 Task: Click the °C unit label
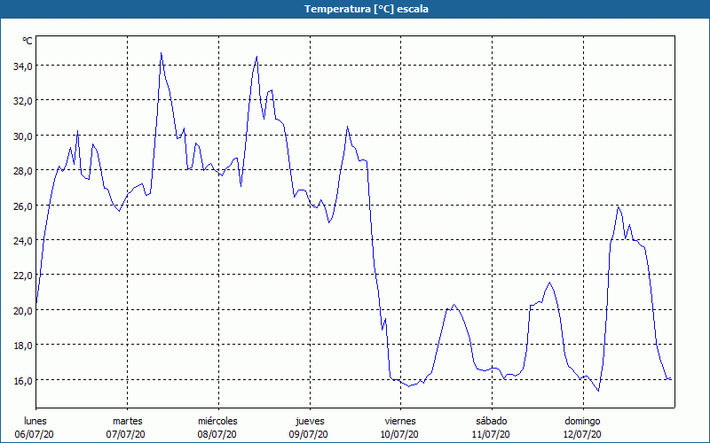(x=28, y=41)
